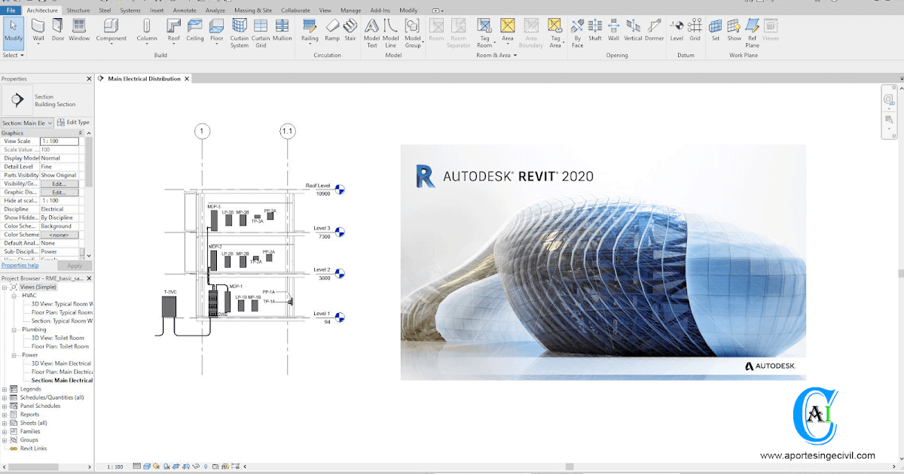Choose the Vertical opening tool
The height and width of the screenshot is (474, 904).
pos(633,30)
